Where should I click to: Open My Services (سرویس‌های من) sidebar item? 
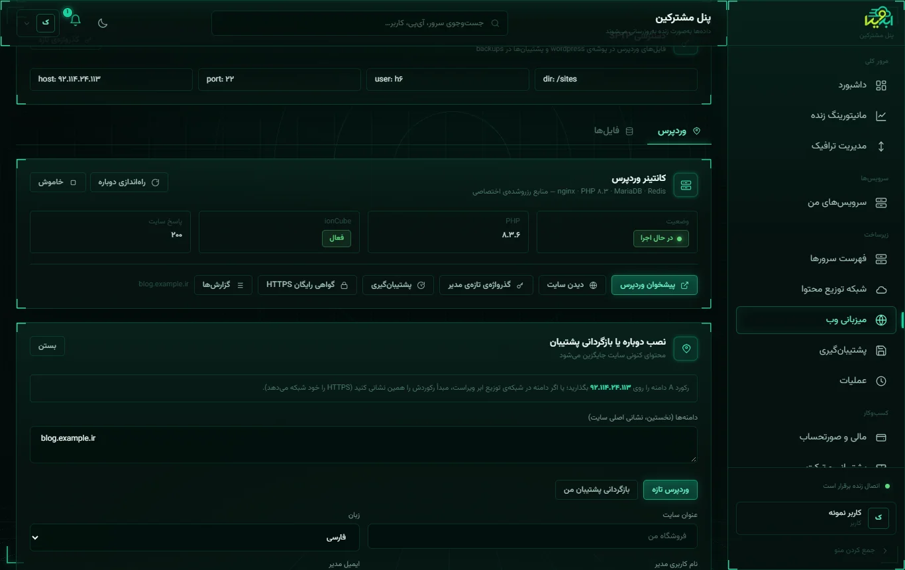click(816, 203)
